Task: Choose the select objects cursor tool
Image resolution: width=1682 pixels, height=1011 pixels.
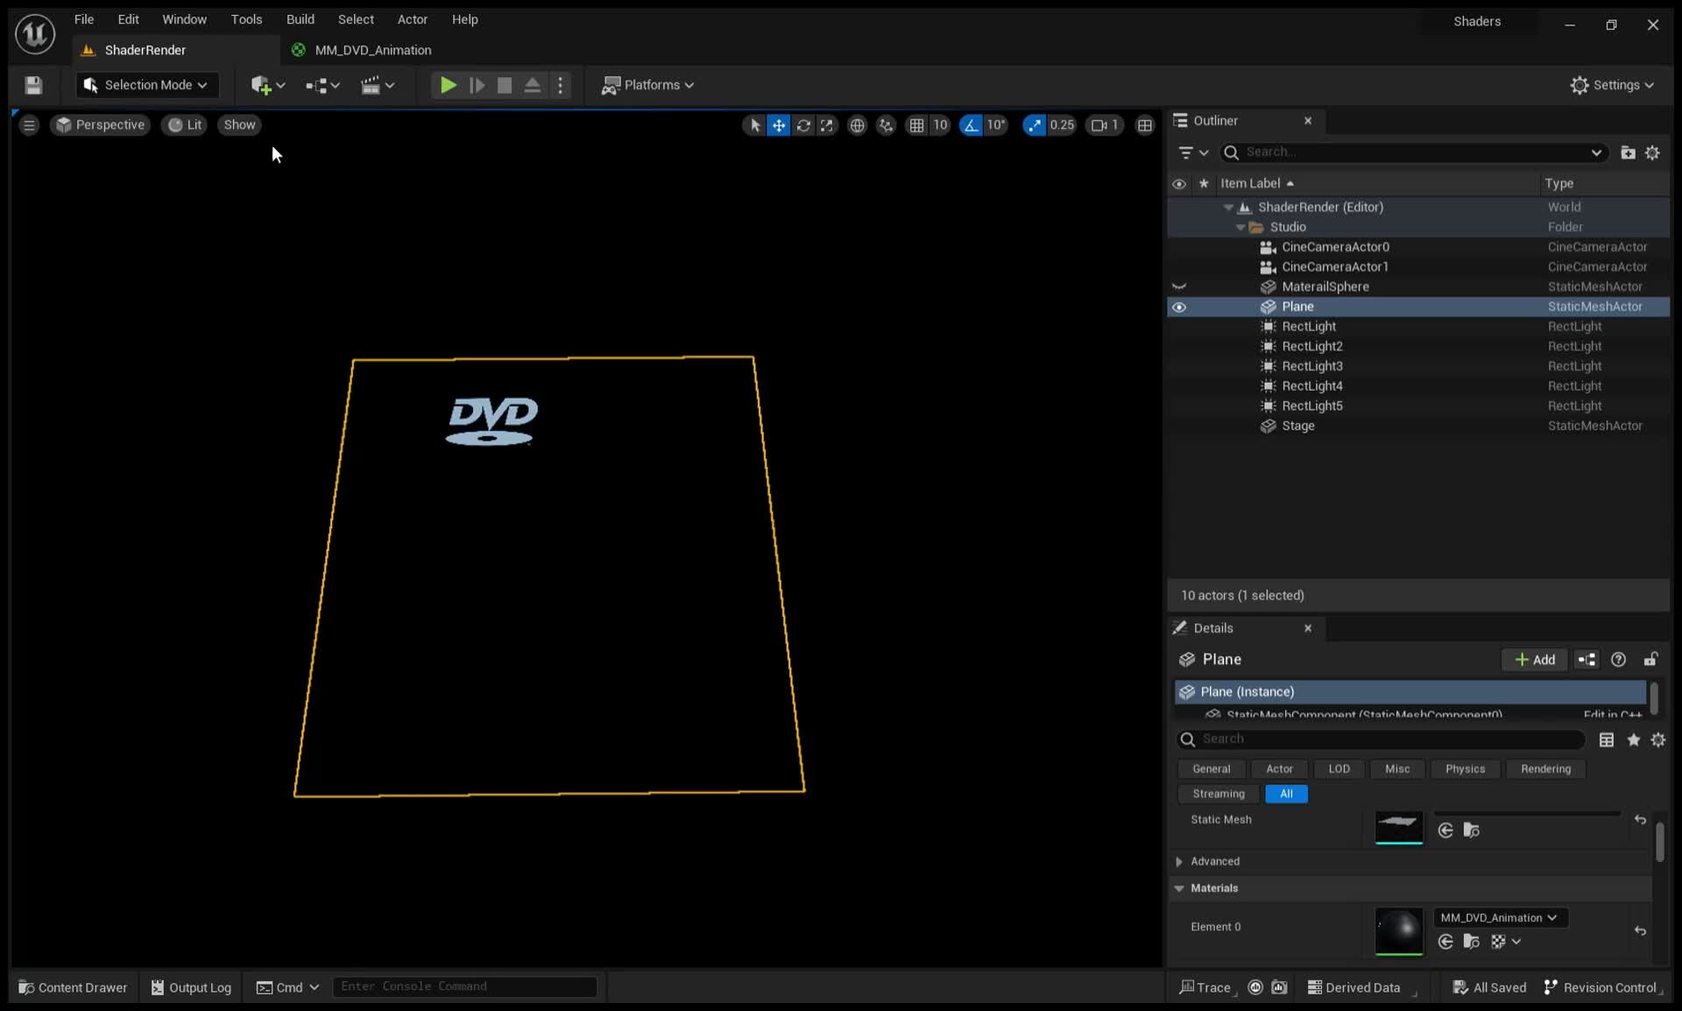Action: point(754,125)
